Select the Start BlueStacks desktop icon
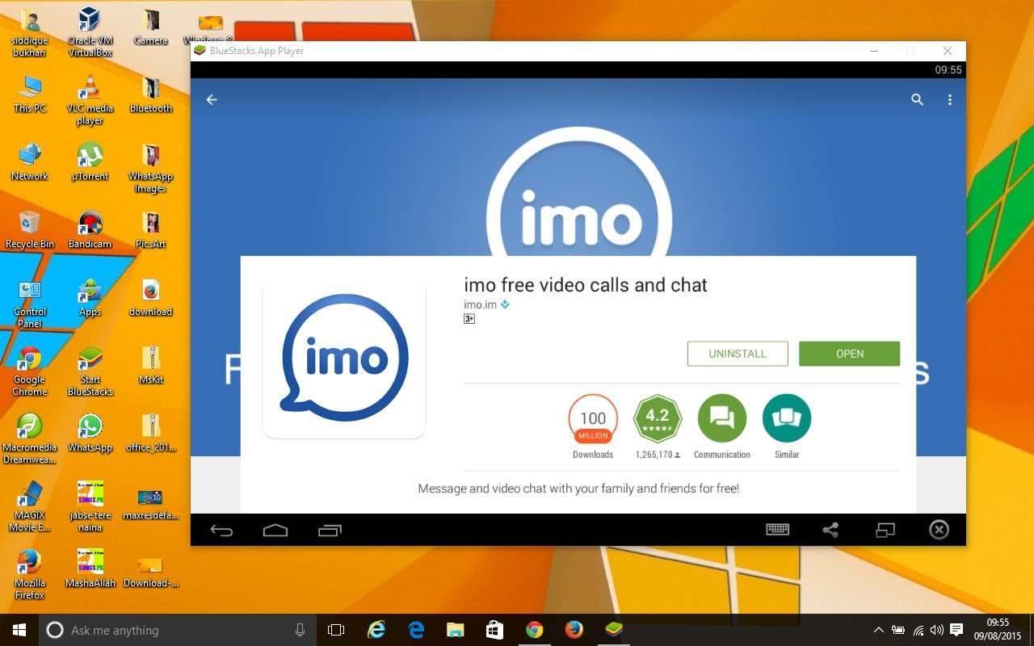 (x=90, y=371)
